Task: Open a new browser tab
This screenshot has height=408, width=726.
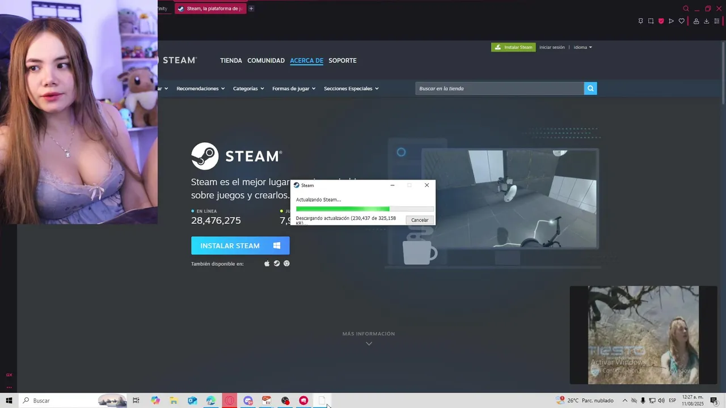Action: [251, 8]
